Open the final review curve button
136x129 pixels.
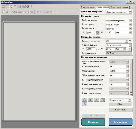click(84, 104)
